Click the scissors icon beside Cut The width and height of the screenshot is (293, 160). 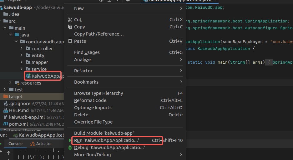(x=70, y=20)
